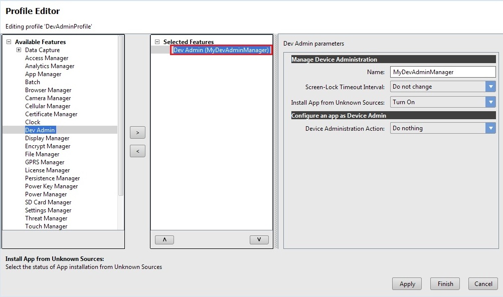Open Device Administration Action dropdown

tap(490, 128)
